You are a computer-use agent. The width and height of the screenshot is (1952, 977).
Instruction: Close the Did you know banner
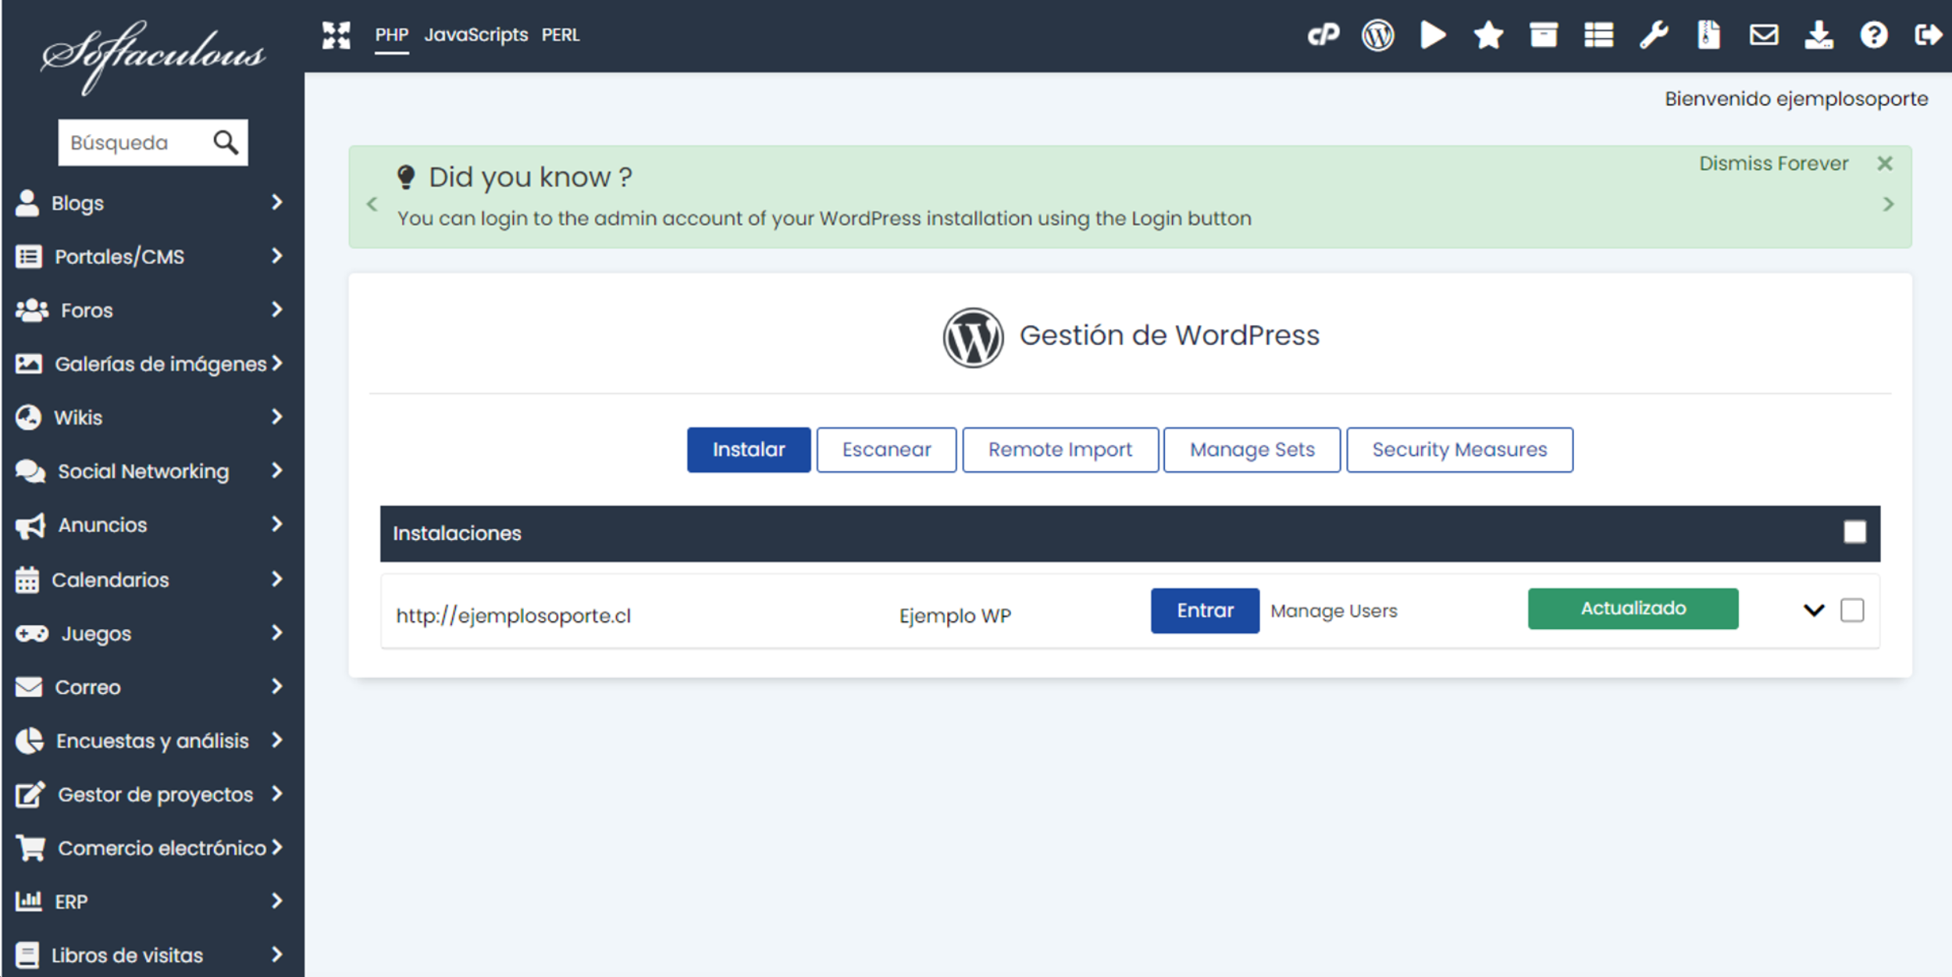1884,164
